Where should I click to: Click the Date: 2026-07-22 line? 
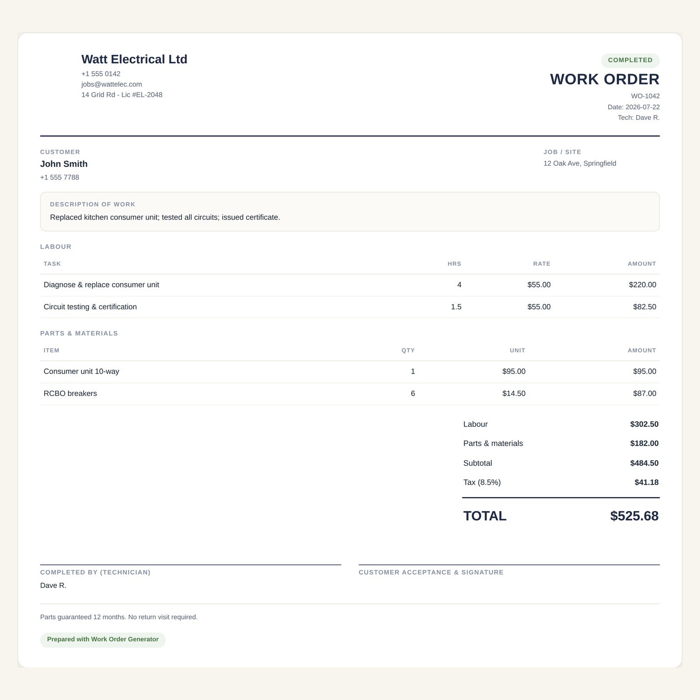pos(633,107)
